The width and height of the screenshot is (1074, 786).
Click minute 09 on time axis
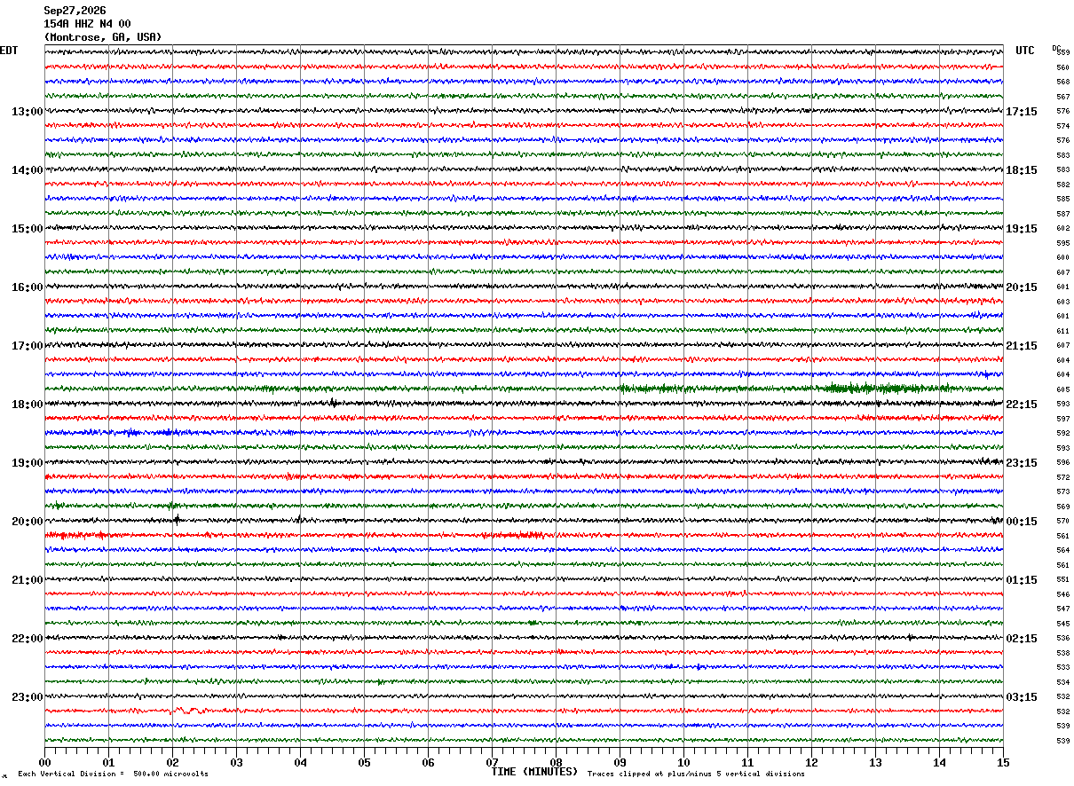[x=620, y=762]
